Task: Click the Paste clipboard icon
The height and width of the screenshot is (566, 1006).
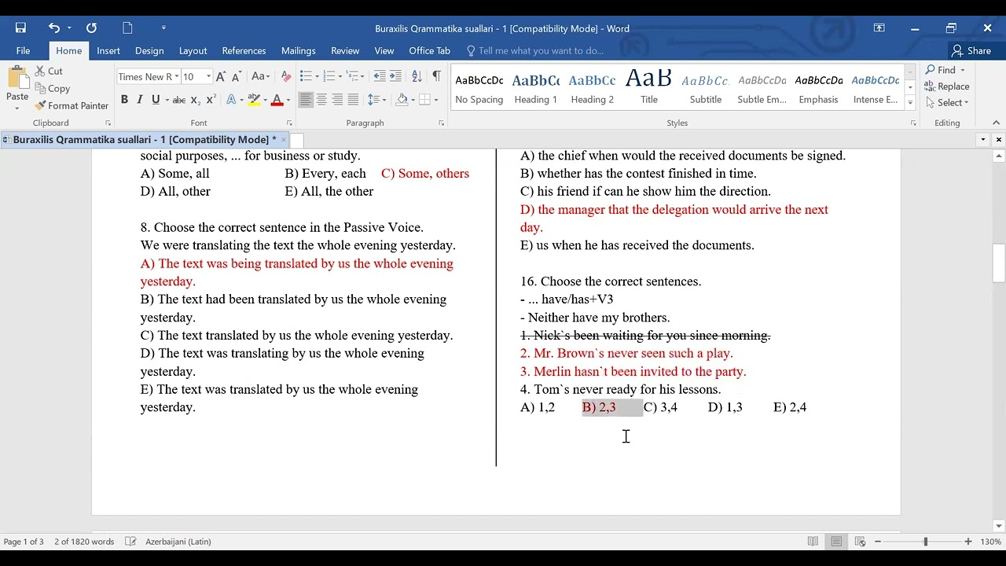Action: (x=17, y=79)
